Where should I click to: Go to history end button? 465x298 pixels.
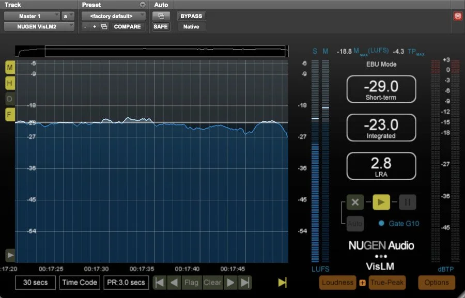(x=245, y=283)
